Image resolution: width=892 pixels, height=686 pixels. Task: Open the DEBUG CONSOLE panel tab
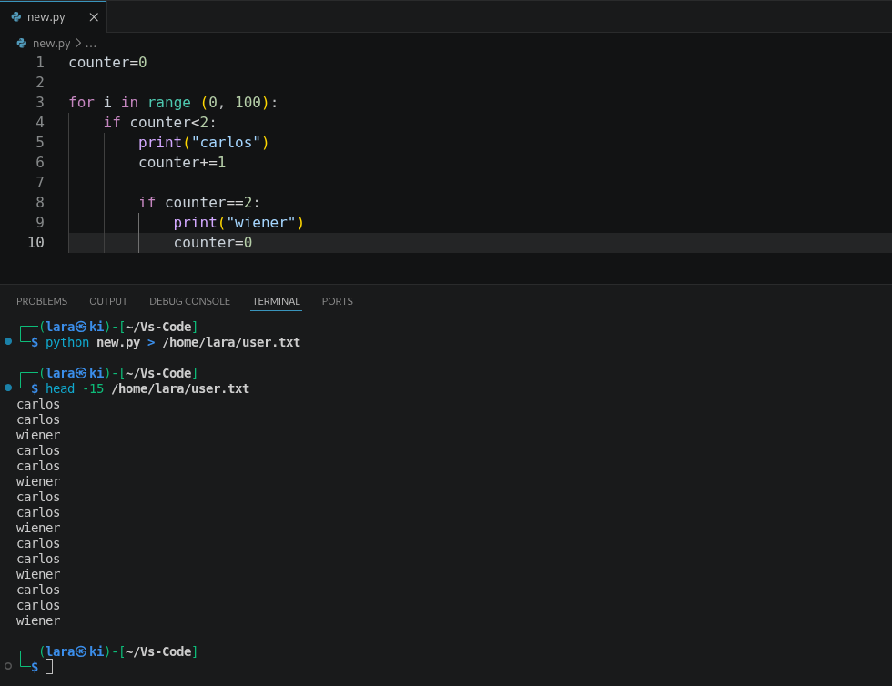tap(189, 301)
